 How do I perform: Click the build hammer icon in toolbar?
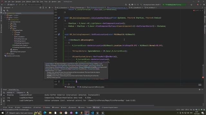141,4
